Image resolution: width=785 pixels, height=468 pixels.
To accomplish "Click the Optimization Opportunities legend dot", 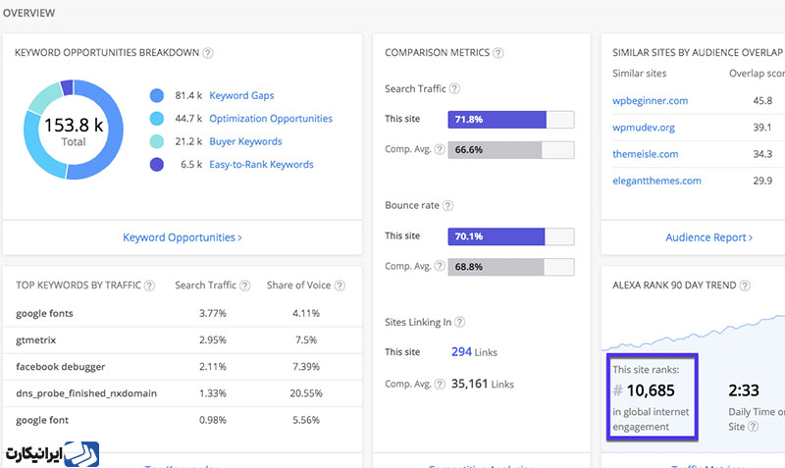I will (x=157, y=119).
